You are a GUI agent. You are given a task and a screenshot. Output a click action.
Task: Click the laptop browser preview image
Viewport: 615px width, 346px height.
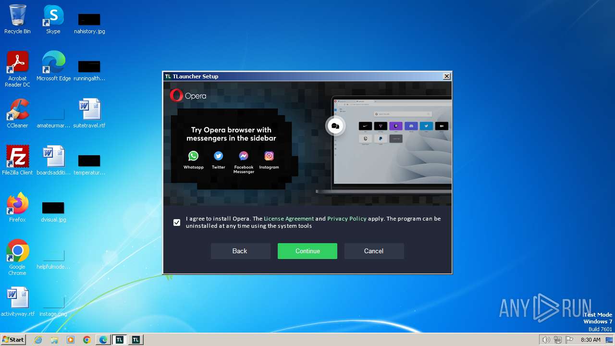tap(384, 144)
